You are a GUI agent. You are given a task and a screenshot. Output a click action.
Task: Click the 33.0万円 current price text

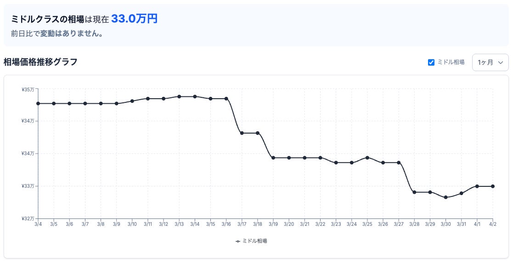[134, 19]
